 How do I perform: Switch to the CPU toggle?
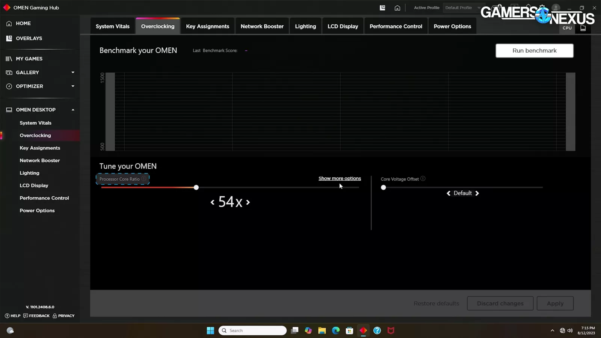pyautogui.click(x=567, y=28)
